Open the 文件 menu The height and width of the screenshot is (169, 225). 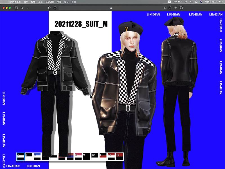tap(26, 2)
